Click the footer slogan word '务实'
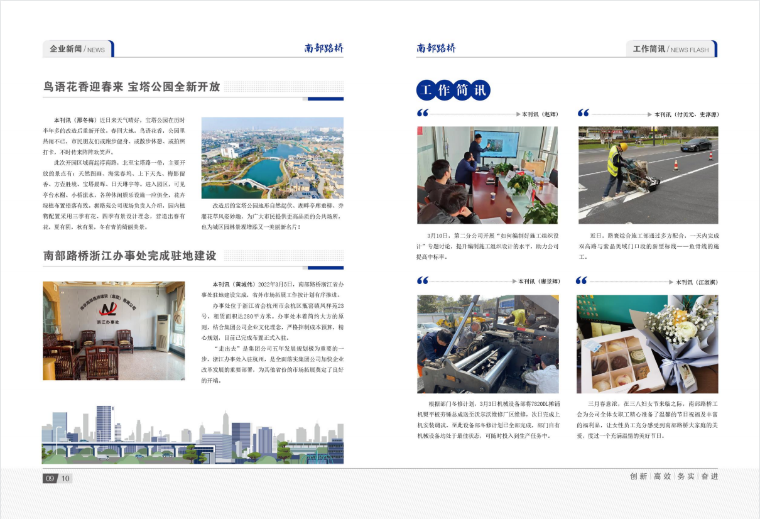This screenshot has width=760, height=519. (686, 476)
